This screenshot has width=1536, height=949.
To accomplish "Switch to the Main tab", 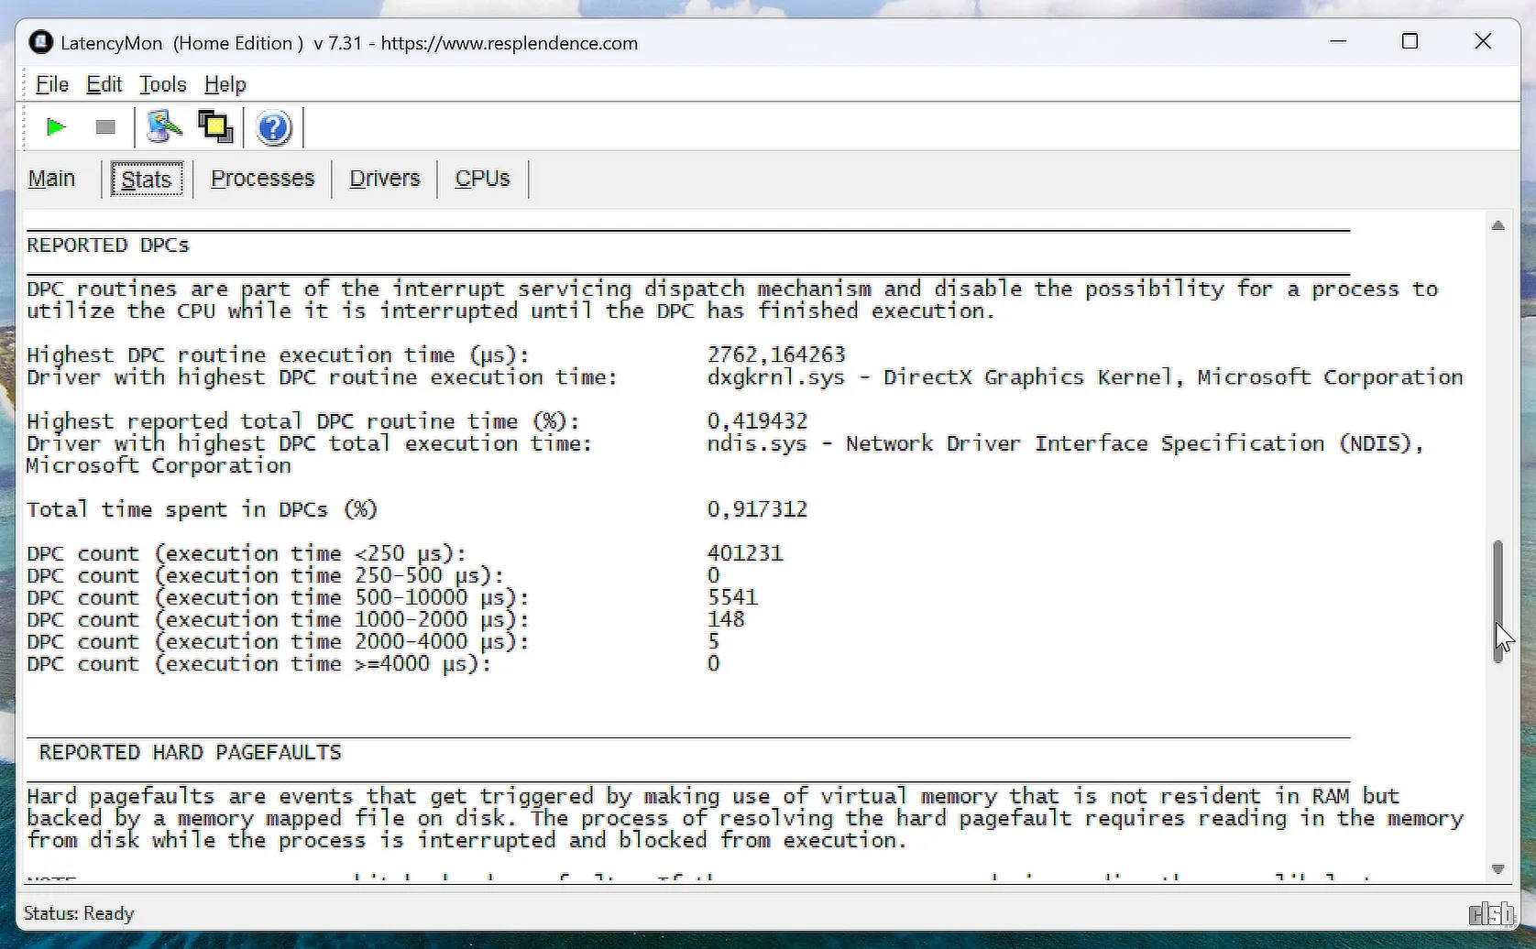I will 51,179.
